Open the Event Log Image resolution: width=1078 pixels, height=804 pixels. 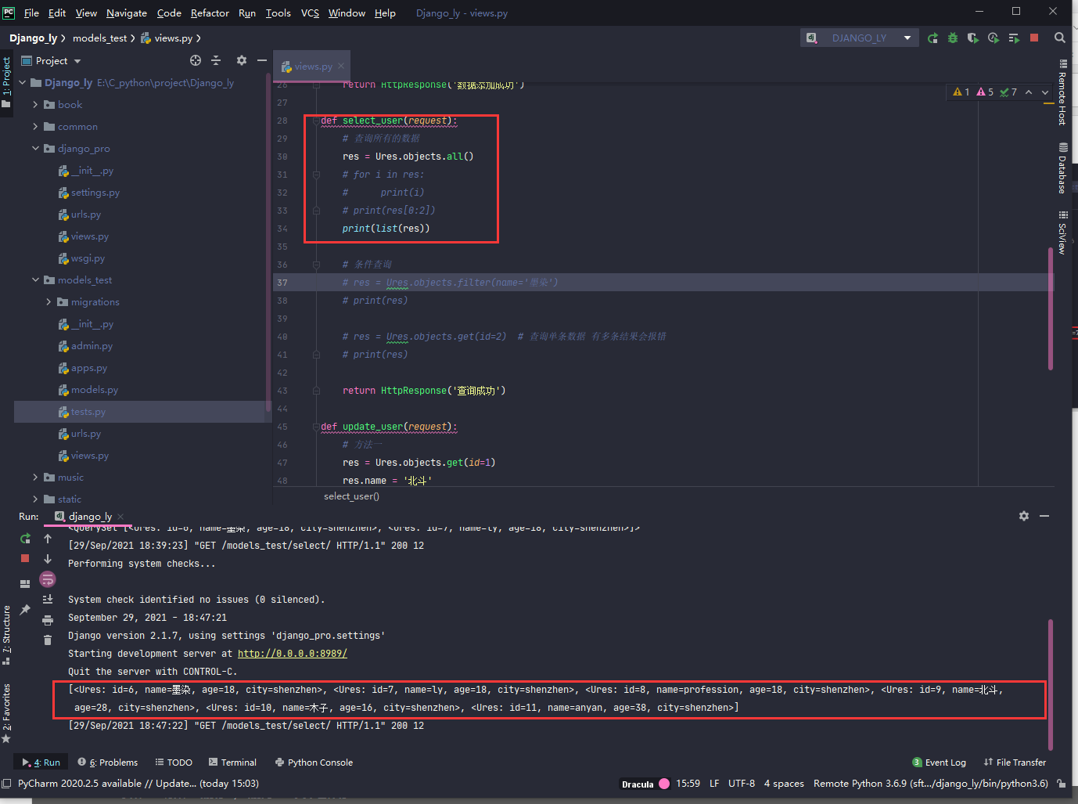[939, 762]
